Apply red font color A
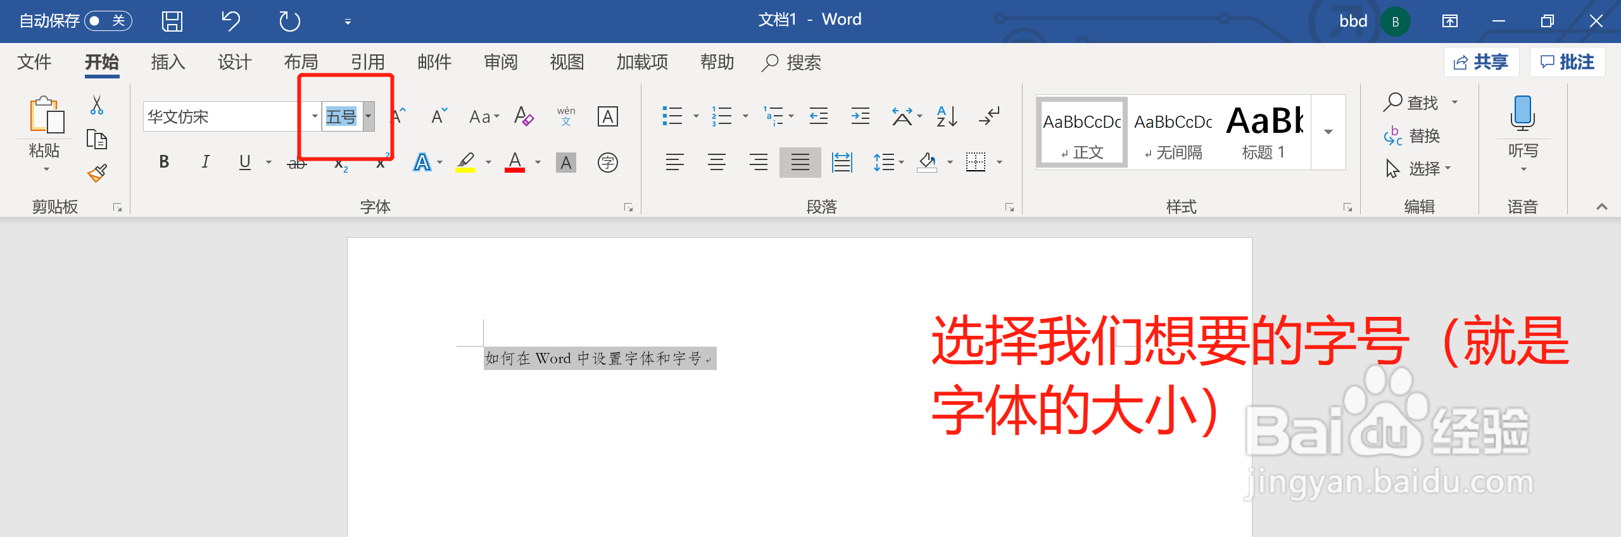The image size is (1621, 537). [515, 163]
